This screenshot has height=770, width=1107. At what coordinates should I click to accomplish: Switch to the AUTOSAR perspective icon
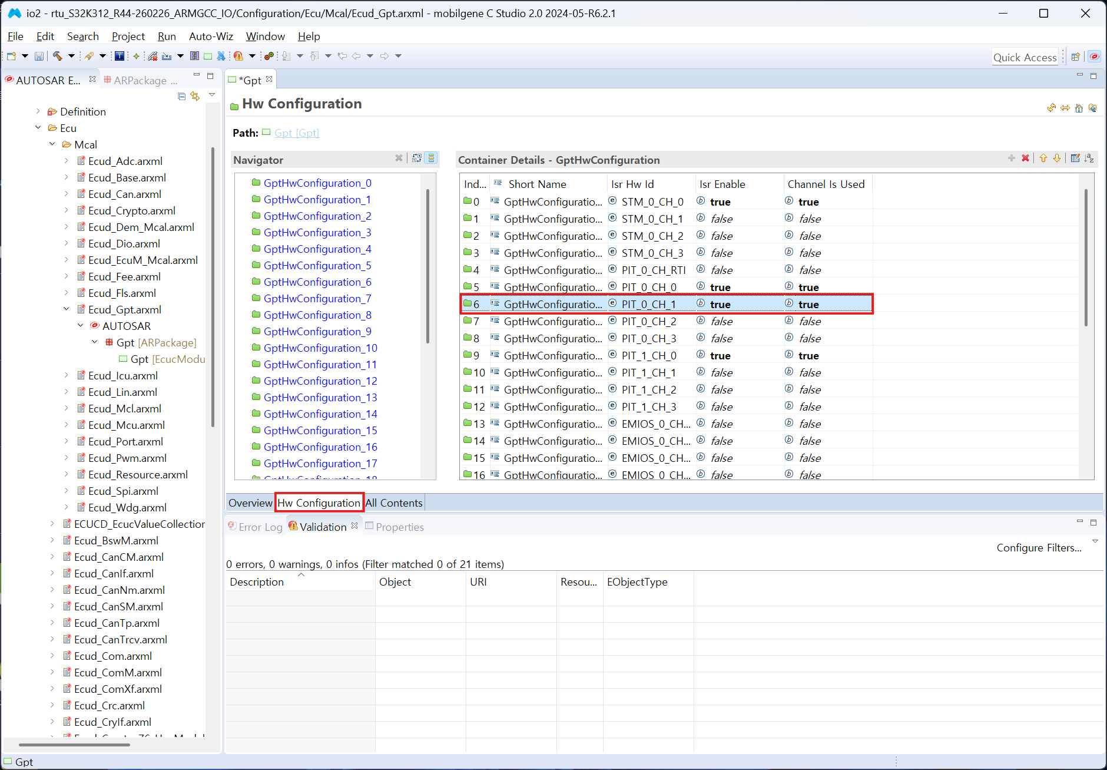(1095, 57)
